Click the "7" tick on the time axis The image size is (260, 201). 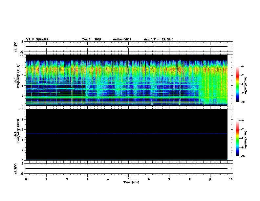pyautogui.click(x=169, y=179)
